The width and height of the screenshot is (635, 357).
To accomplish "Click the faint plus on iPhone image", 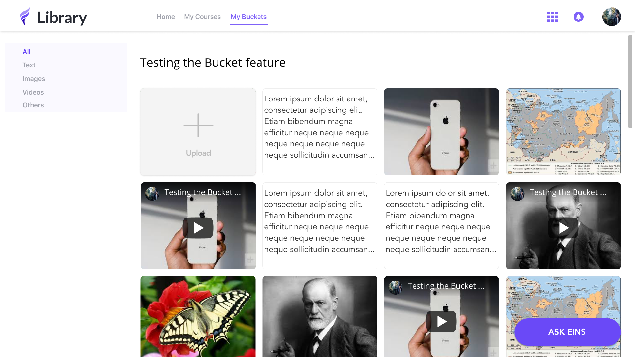I will point(493,166).
